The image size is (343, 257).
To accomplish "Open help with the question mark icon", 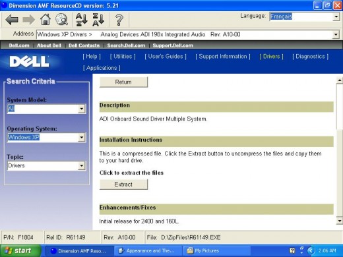I will click(x=119, y=20).
